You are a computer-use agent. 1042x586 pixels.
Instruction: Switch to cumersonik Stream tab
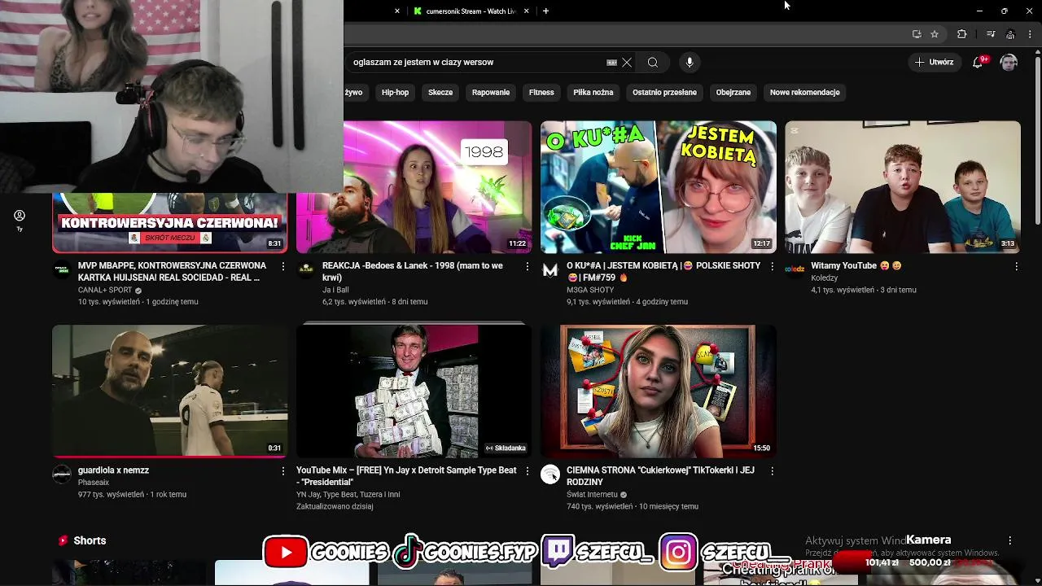470,11
